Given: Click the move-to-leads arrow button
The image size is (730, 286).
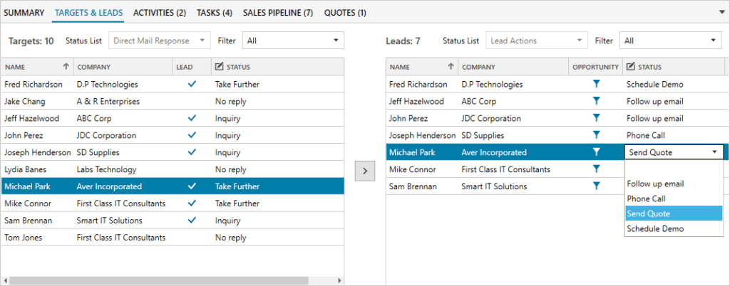Looking at the screenshot, I should pos(365,171).
